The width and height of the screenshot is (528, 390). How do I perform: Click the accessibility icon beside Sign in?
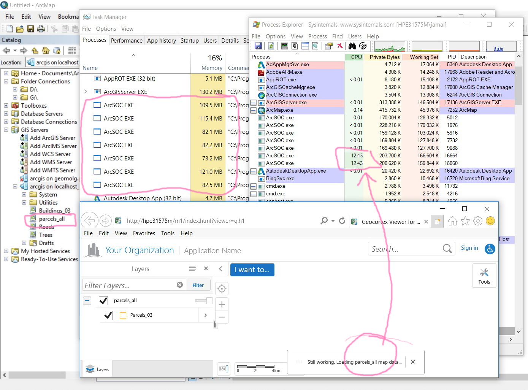click(490, 249)
